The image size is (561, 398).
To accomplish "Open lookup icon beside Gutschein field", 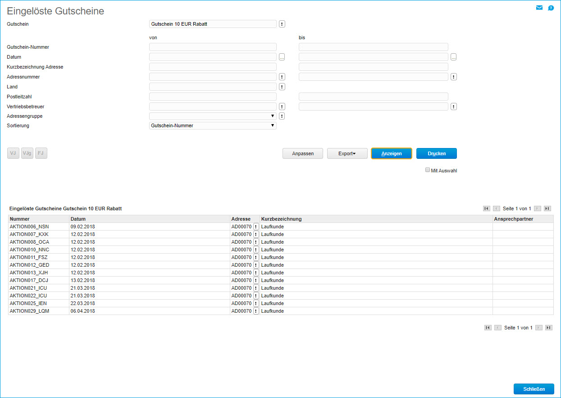I will click(x=282, y=24).
